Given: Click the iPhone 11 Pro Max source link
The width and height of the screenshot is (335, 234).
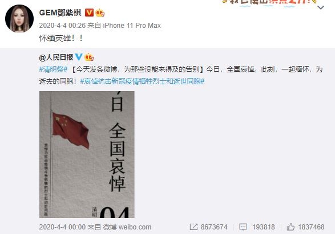Looking at the screenshot, I should point(132,26).
